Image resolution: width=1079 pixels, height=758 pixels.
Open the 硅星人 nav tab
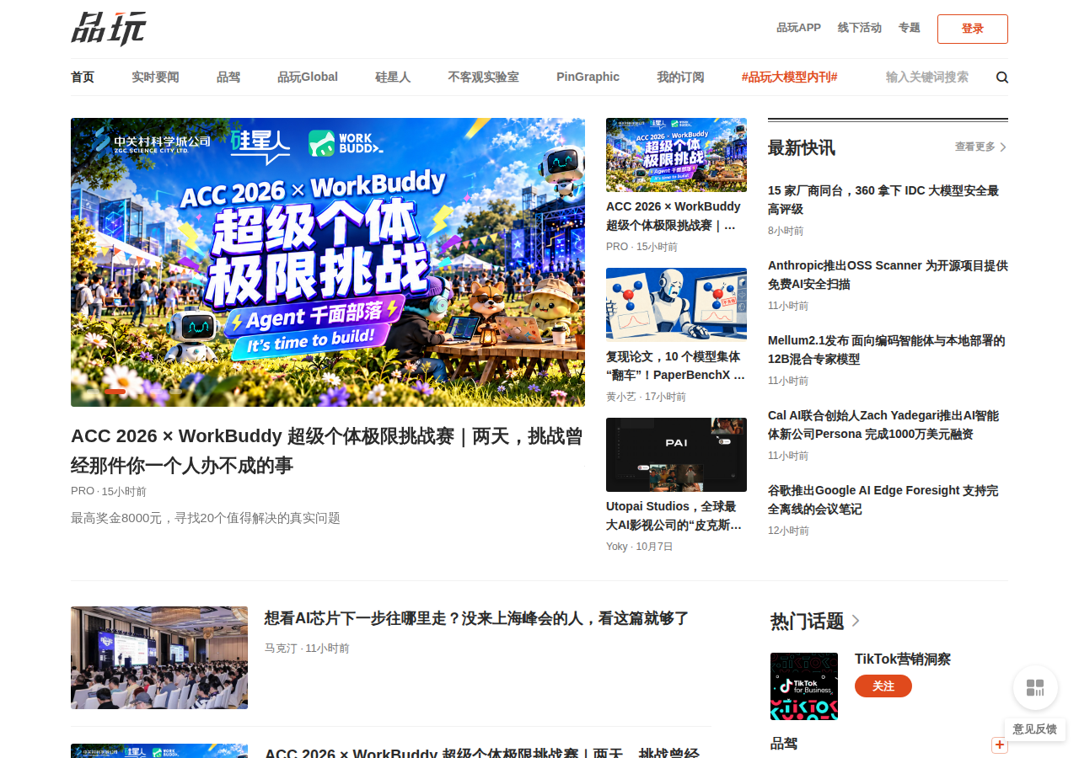[x=393, y=77]
